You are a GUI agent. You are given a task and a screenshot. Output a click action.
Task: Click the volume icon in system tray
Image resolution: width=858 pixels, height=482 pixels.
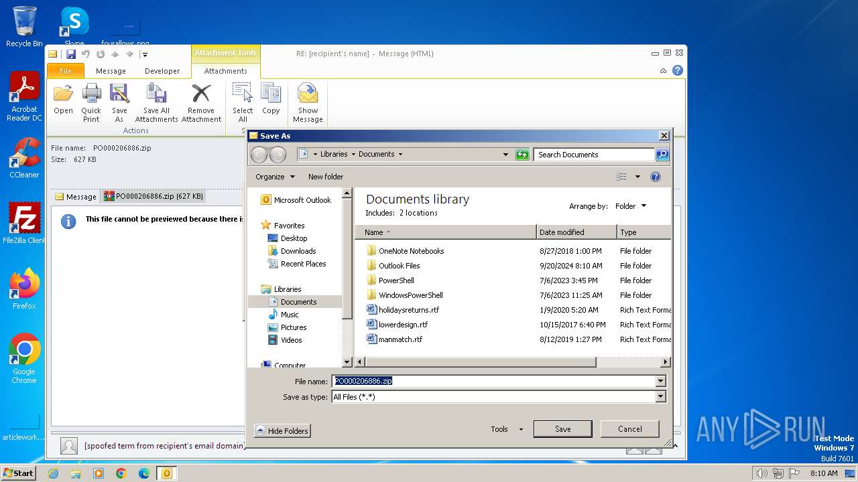[761, 473]
